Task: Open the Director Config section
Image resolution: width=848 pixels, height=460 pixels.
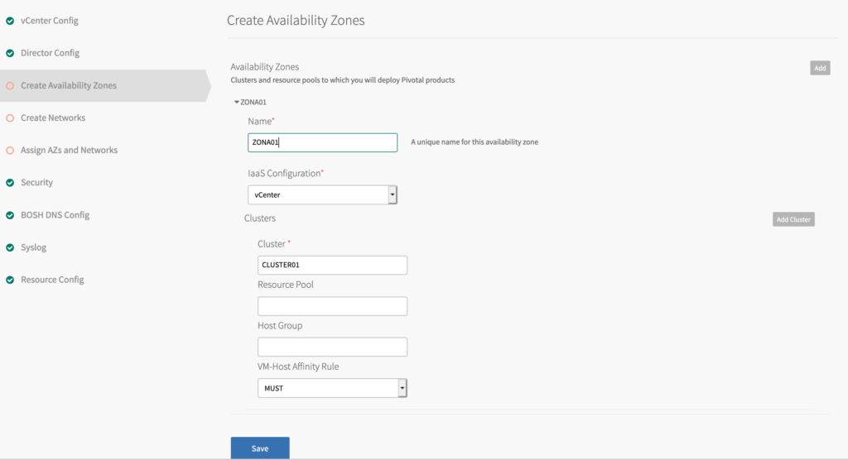Action: point(50,53)
